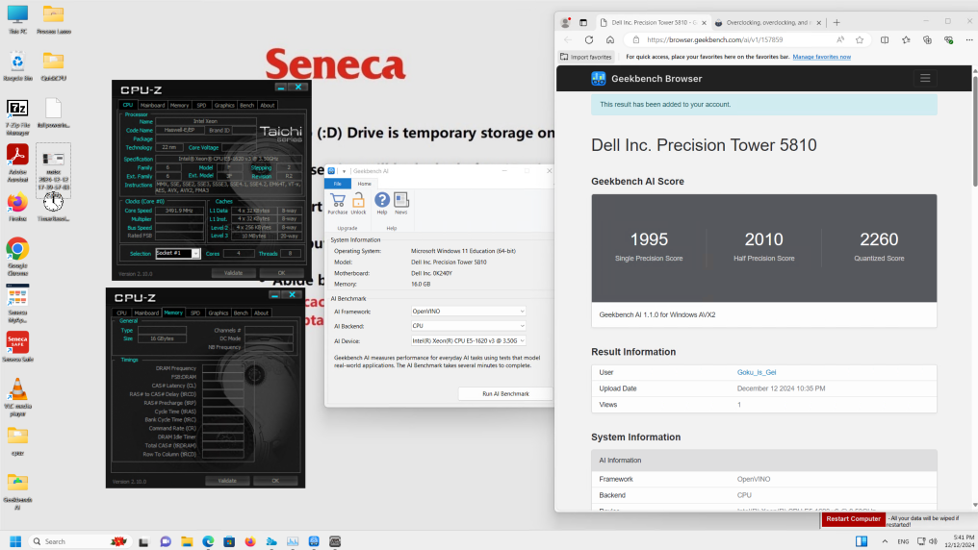Open Edge Collections icon
978x550 pixels.
tap(928, 39)
